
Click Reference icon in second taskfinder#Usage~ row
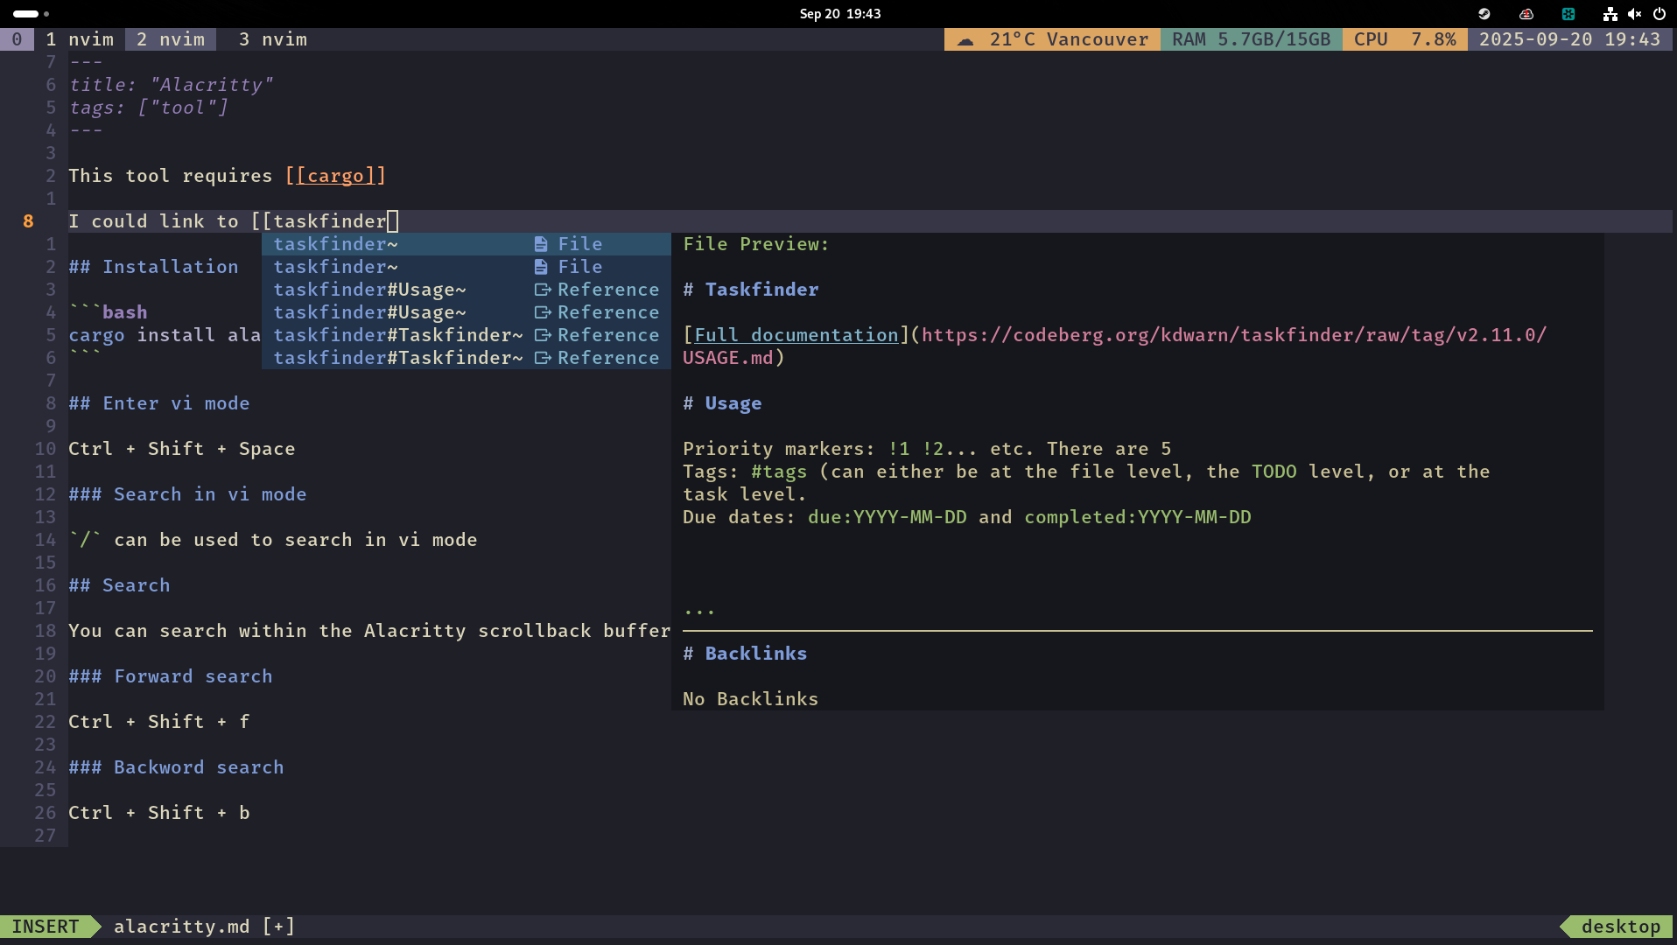point(543,312)
